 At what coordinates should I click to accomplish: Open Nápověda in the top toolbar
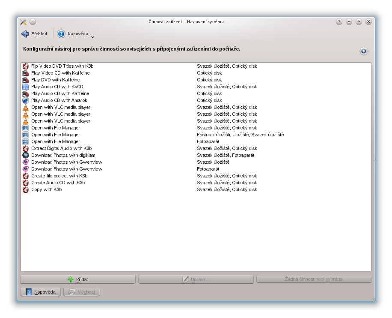(72, 34)
